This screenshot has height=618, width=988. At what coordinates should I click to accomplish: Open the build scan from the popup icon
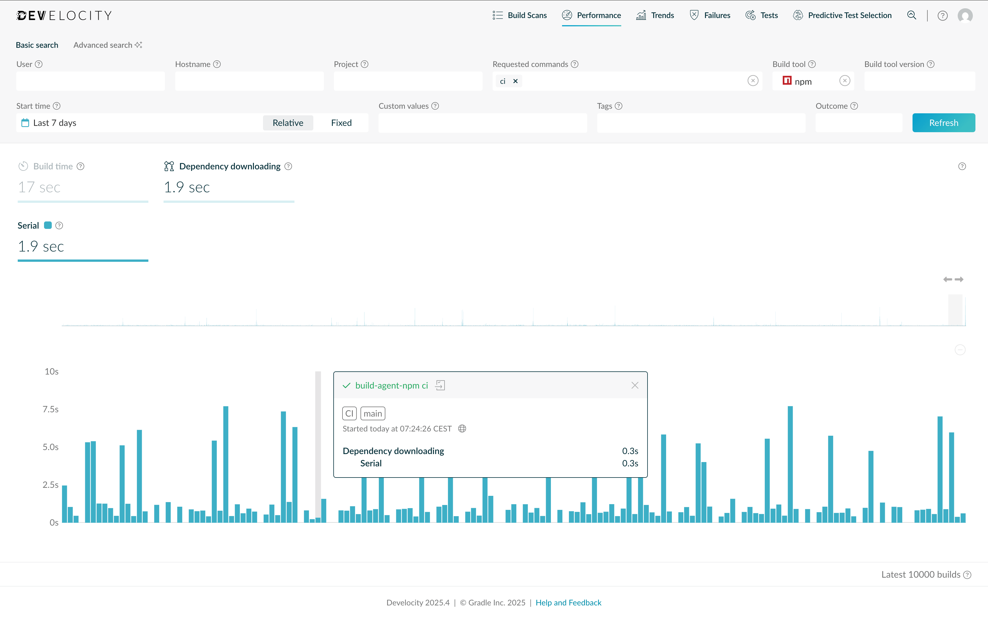pos(440,385)
